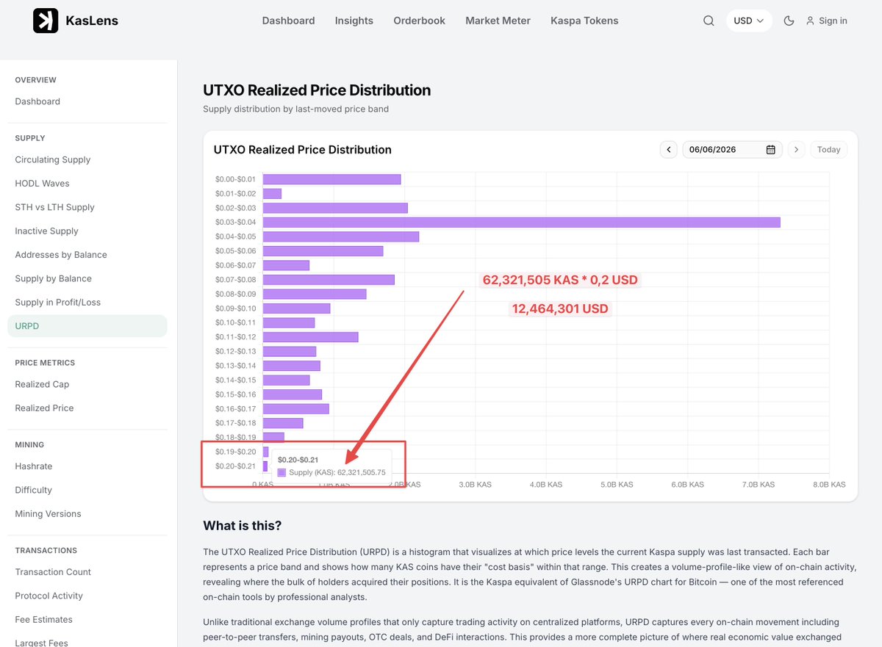The height and width of the screenshot is (647, 882).
Task: Click the $0.04-$0.05 bar
Action: (340, 236)
